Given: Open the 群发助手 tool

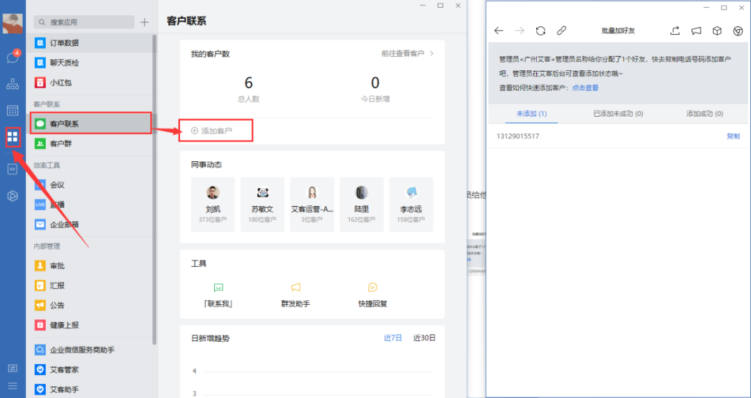Looking at the screenshot, I should [x=296, y=295].
